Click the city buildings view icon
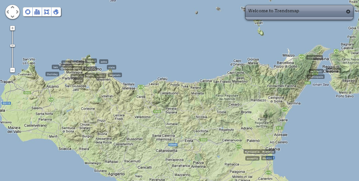The width and height of the screenshot is (359, 181). pyautogui.click(x=37, y=12)
